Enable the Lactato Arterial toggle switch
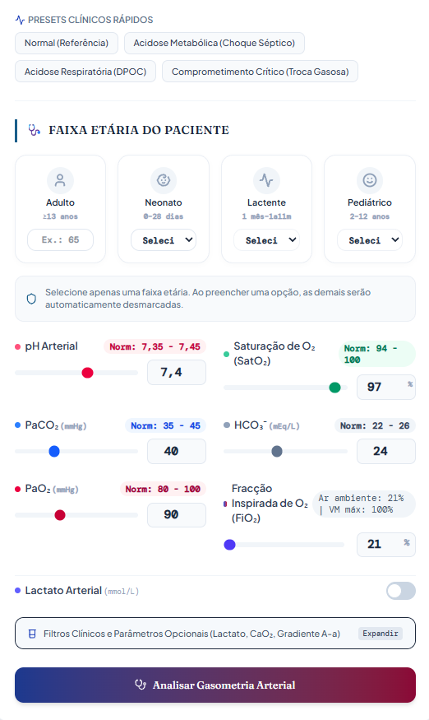429x720 pixels. pos(400,591)
